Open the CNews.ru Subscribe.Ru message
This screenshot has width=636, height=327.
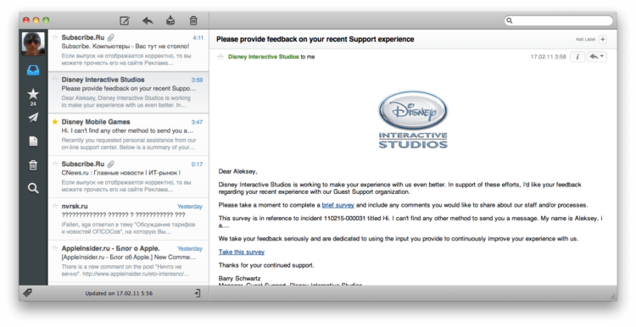point(129,177)
